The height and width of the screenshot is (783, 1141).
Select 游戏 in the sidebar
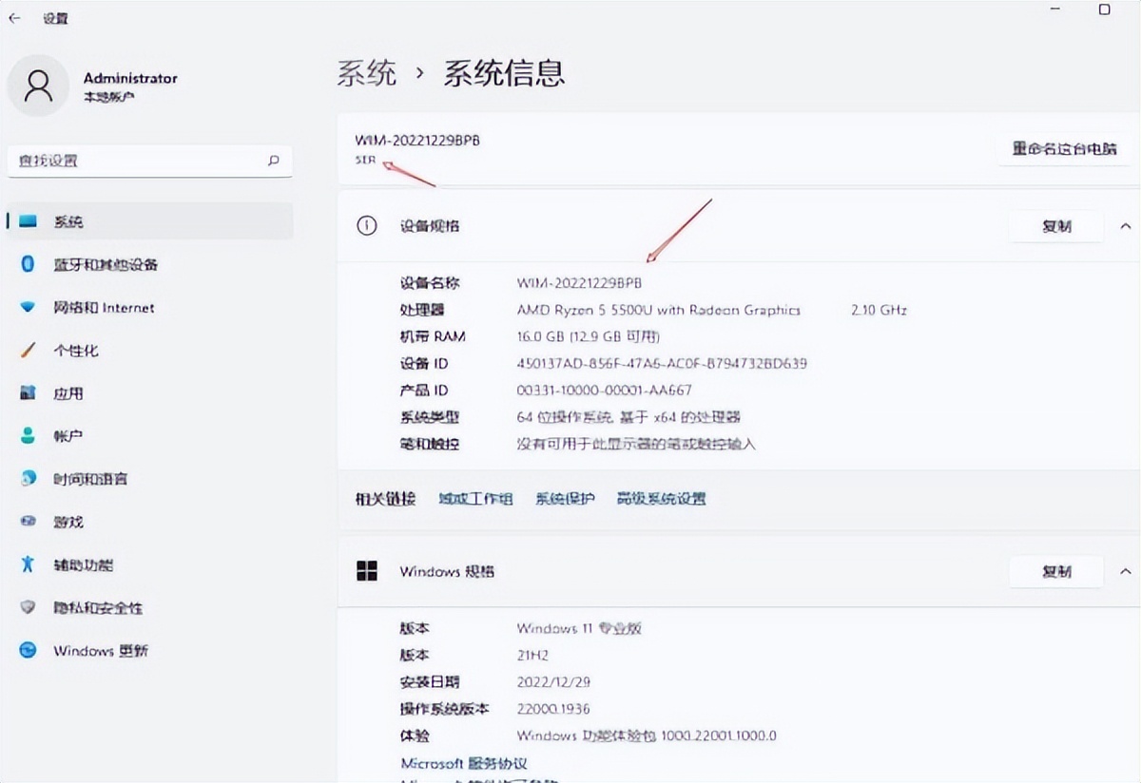pos(68,522)
